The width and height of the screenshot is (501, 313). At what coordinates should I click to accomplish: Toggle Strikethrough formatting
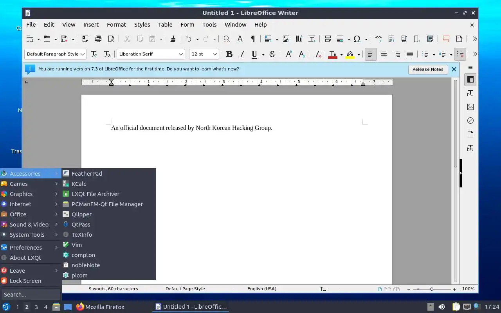[x=272, y=54]
